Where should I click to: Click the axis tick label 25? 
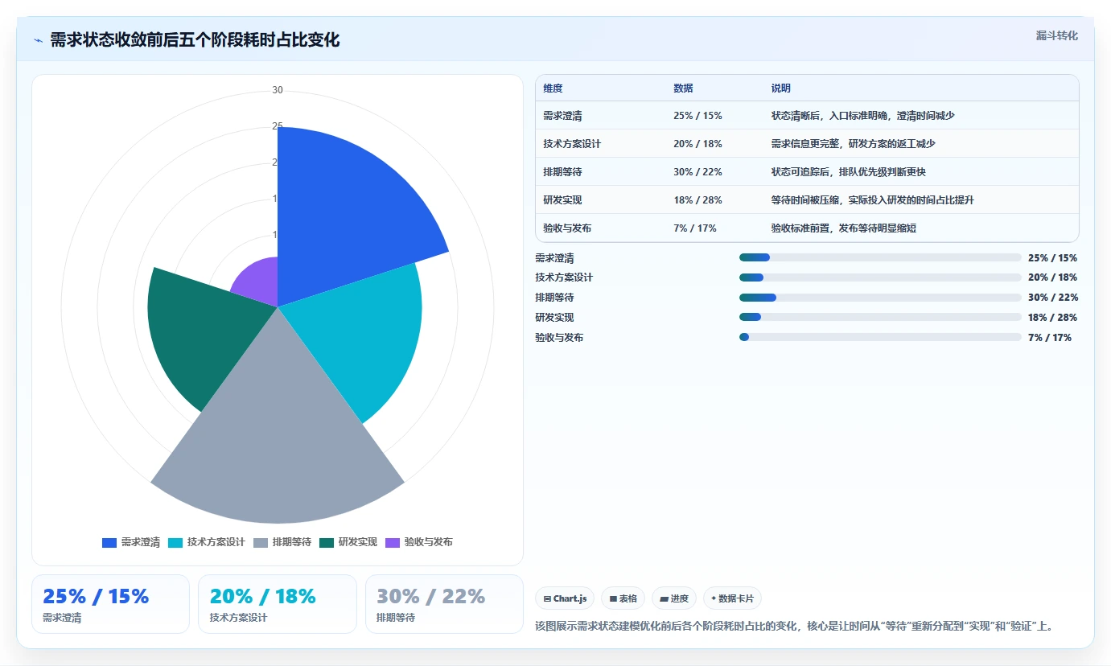[x=278, y=126]
